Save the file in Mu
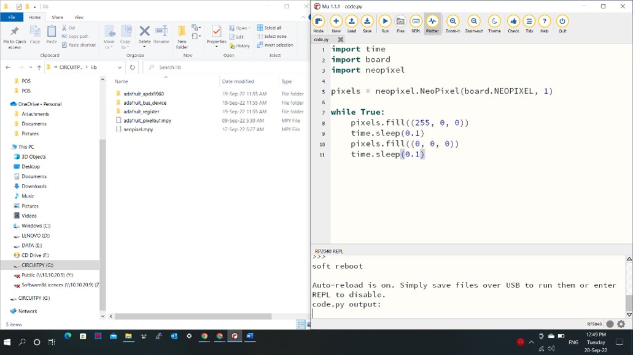633x355 pixels. coord(366,22)
